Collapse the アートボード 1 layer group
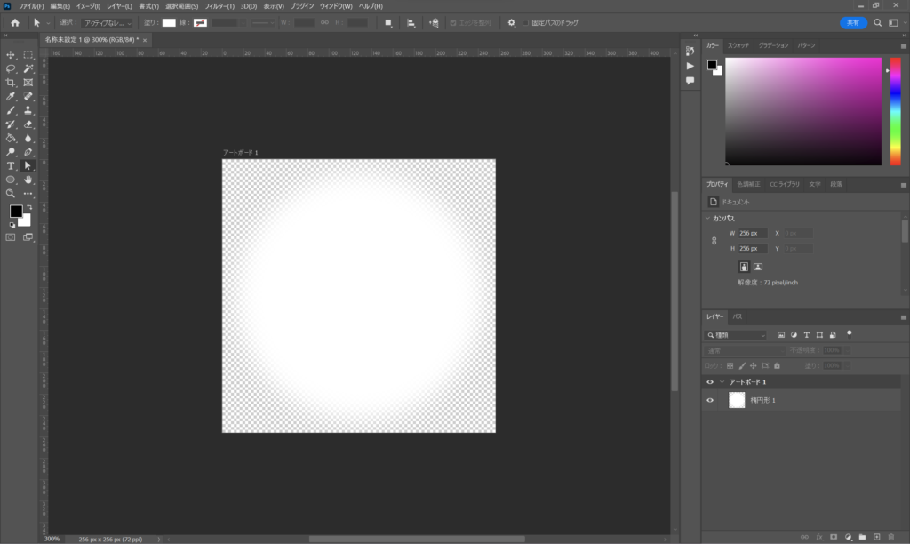Image resolution: width=910 pixels, height=544 pixels. [x=722, y=382]
